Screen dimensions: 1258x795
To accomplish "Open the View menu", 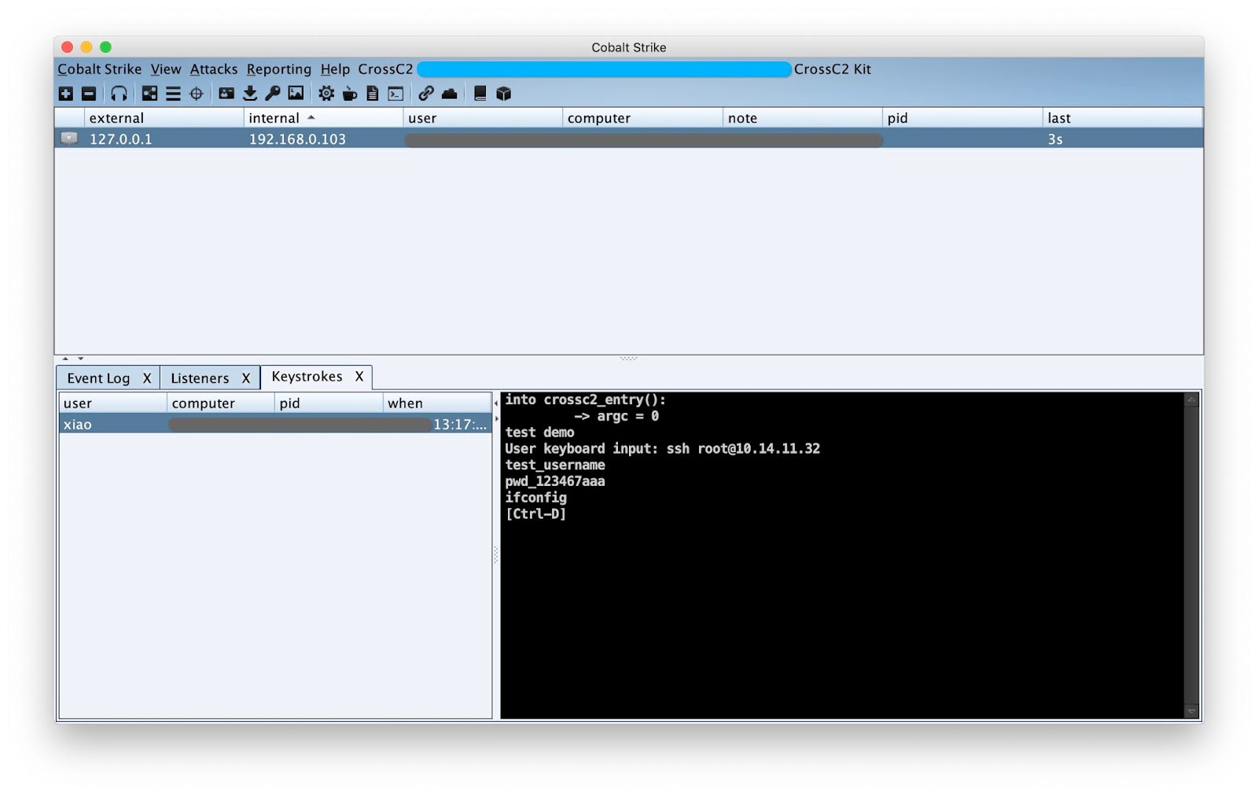I will [166, 69].
